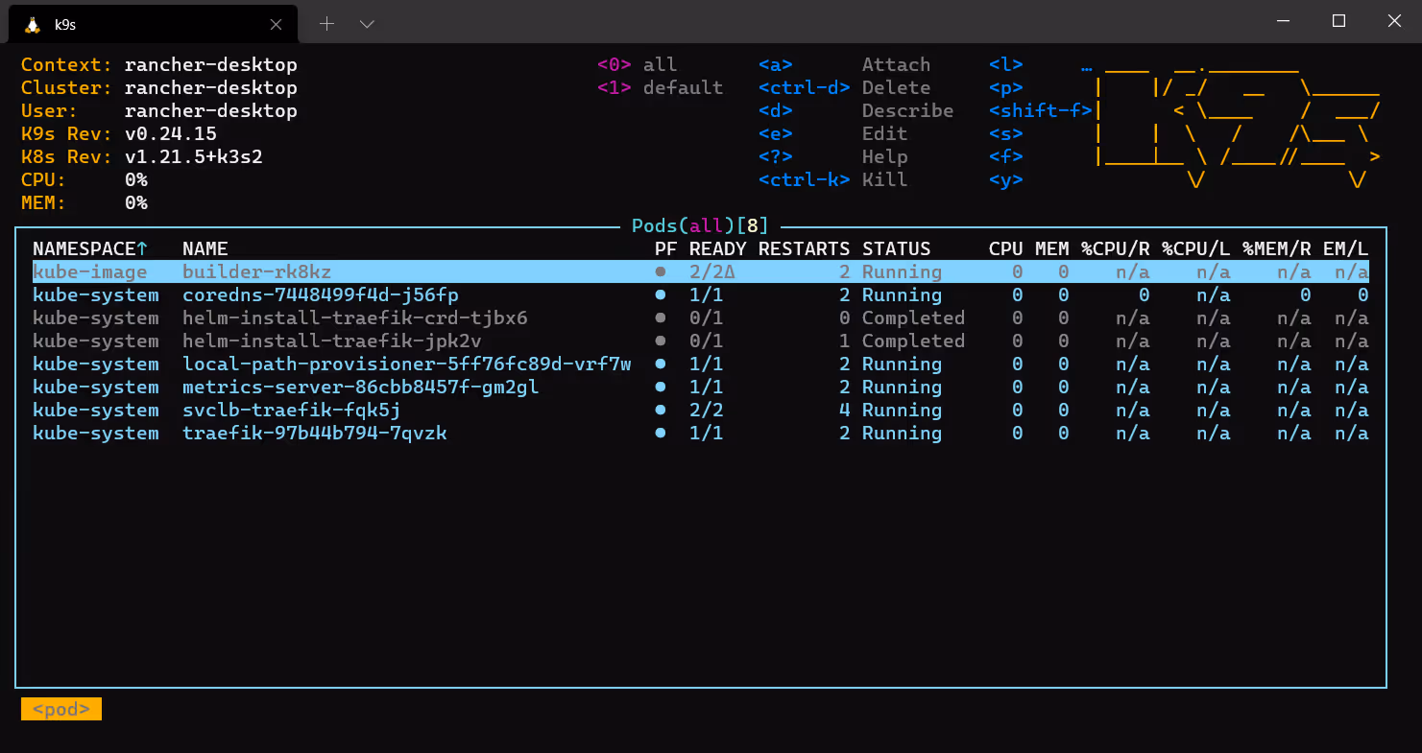
Task: Click the port-forward dot for svclb-traefik pod
Action: [x=660, y=411]
